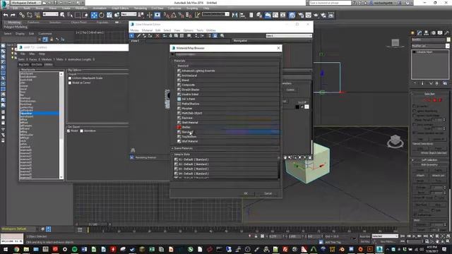Click Cancel in Material/Map Browser
452x254 pixels.
pyautogui.click(x=268, y=193)
